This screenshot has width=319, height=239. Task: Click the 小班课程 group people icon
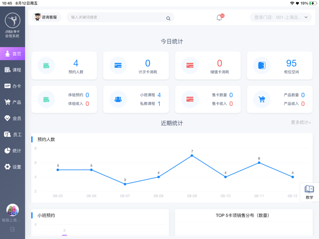(x=118, y=99)
